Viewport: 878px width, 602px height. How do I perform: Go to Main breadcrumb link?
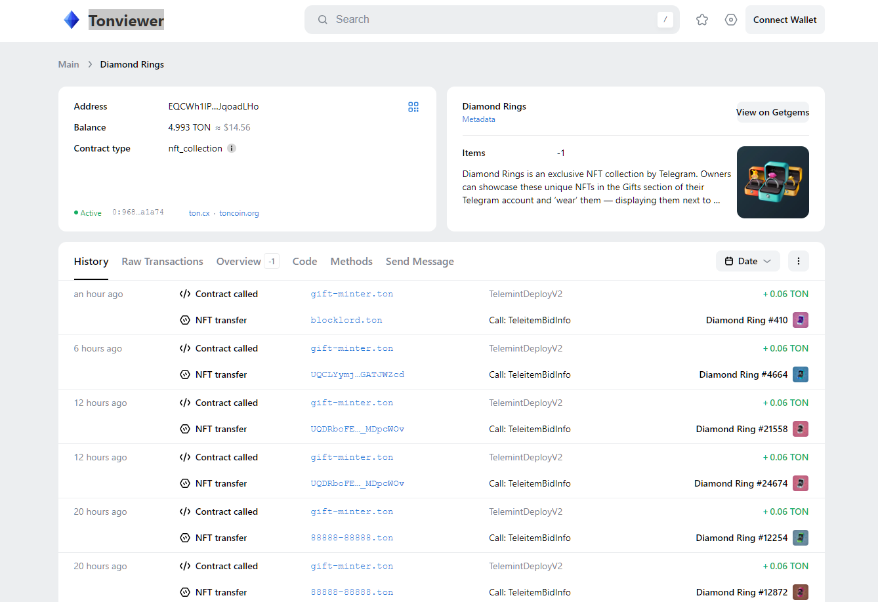point(68,64)
